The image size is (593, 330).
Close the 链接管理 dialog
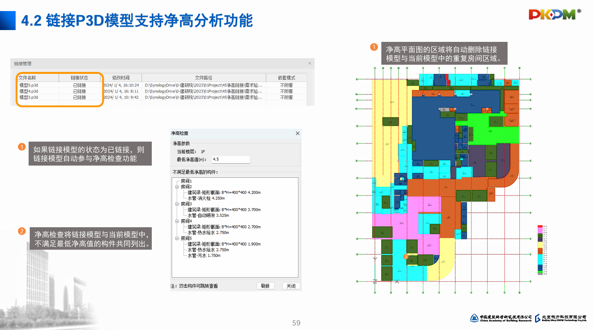point(310,63)
